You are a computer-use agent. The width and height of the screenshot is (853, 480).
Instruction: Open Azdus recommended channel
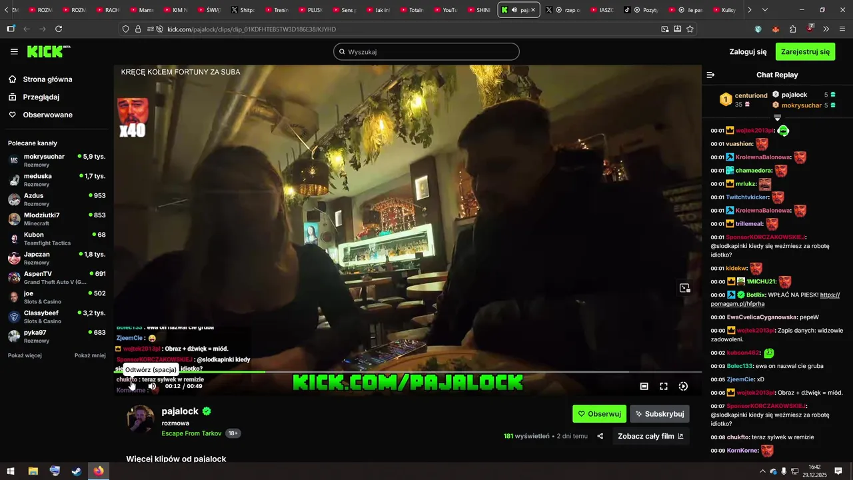click(57, 199)
